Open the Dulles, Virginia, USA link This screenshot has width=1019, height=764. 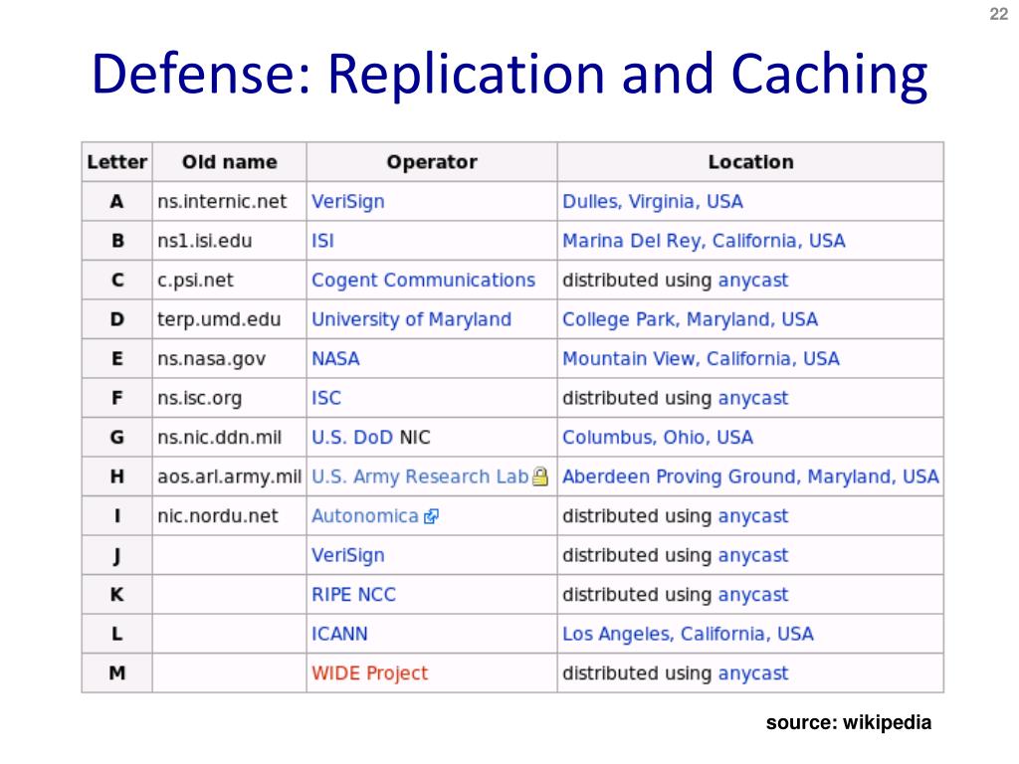pos(653,202)
